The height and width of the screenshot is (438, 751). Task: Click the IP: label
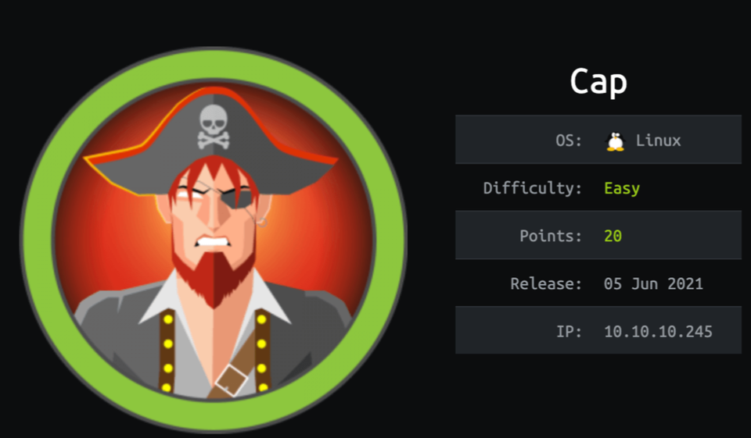569,331
